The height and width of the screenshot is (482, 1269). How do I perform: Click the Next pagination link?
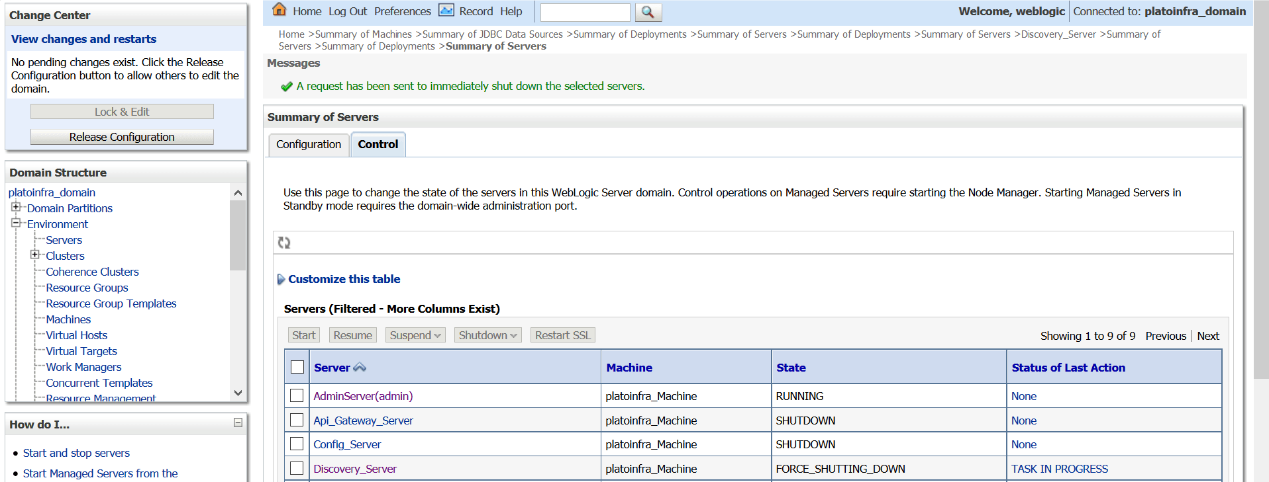(x=1208, y=336)
